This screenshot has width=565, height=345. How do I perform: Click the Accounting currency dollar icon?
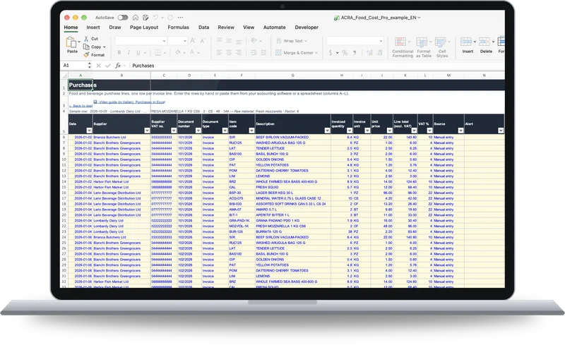click(331, 53)
